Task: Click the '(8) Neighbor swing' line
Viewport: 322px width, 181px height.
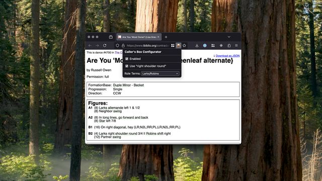Action: 108,111
